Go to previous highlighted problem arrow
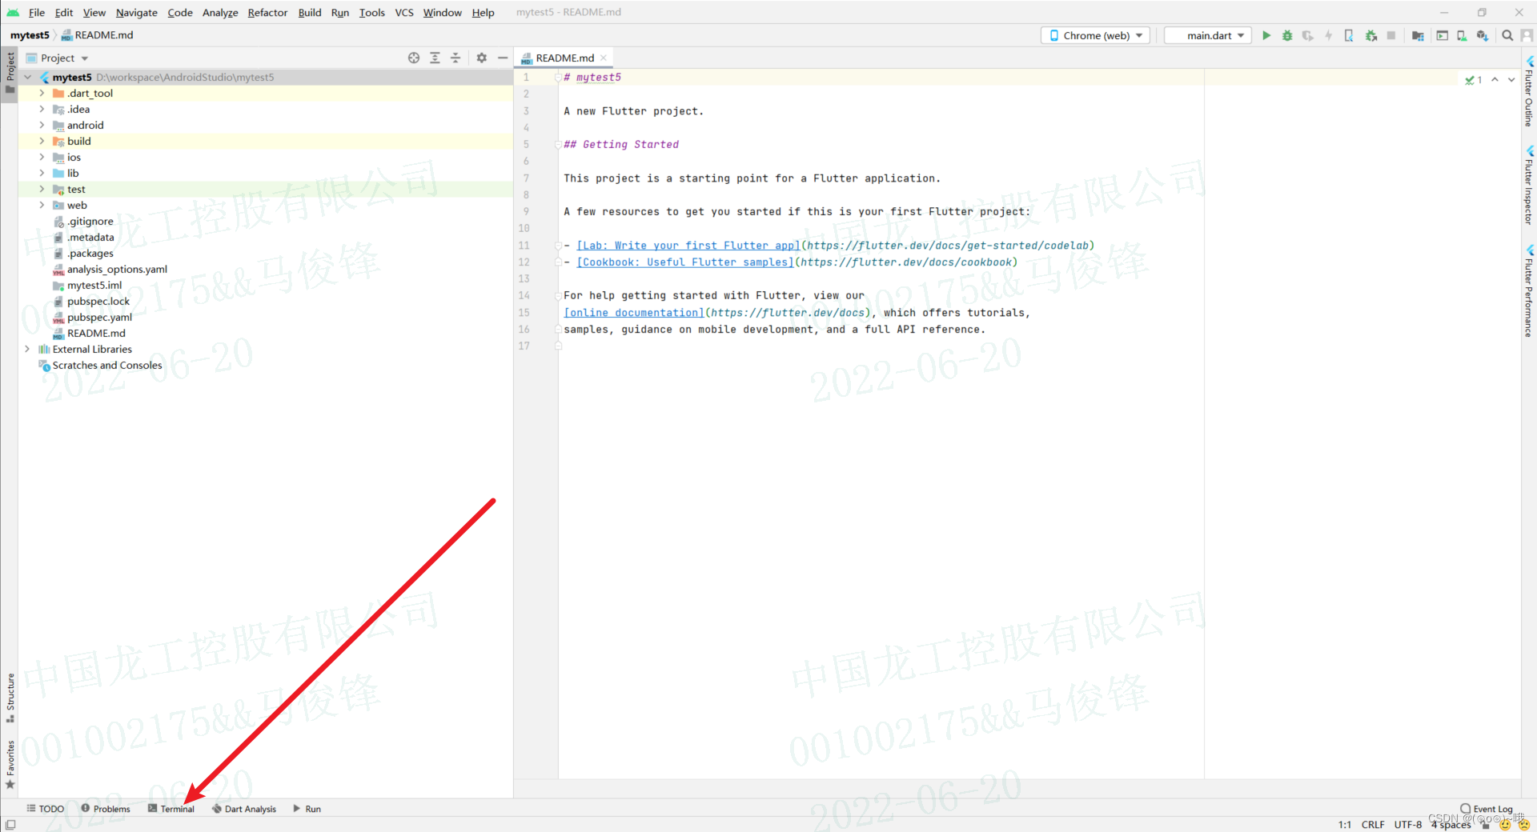 point(1495,80)
